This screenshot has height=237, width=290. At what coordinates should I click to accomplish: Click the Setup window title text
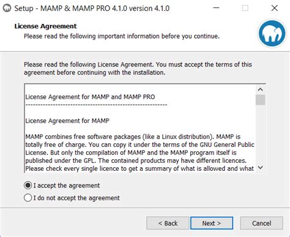pos(92,9)
